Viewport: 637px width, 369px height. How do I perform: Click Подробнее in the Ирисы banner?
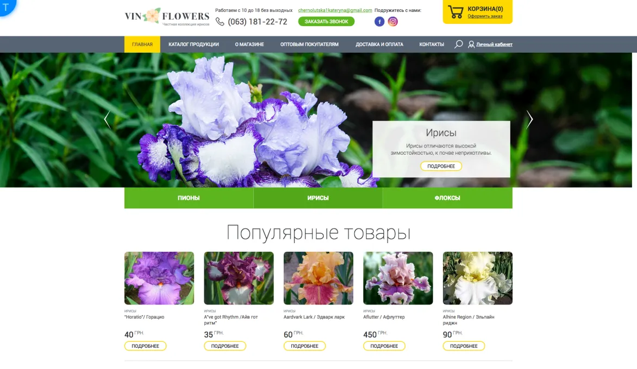[x=441, y=166]
